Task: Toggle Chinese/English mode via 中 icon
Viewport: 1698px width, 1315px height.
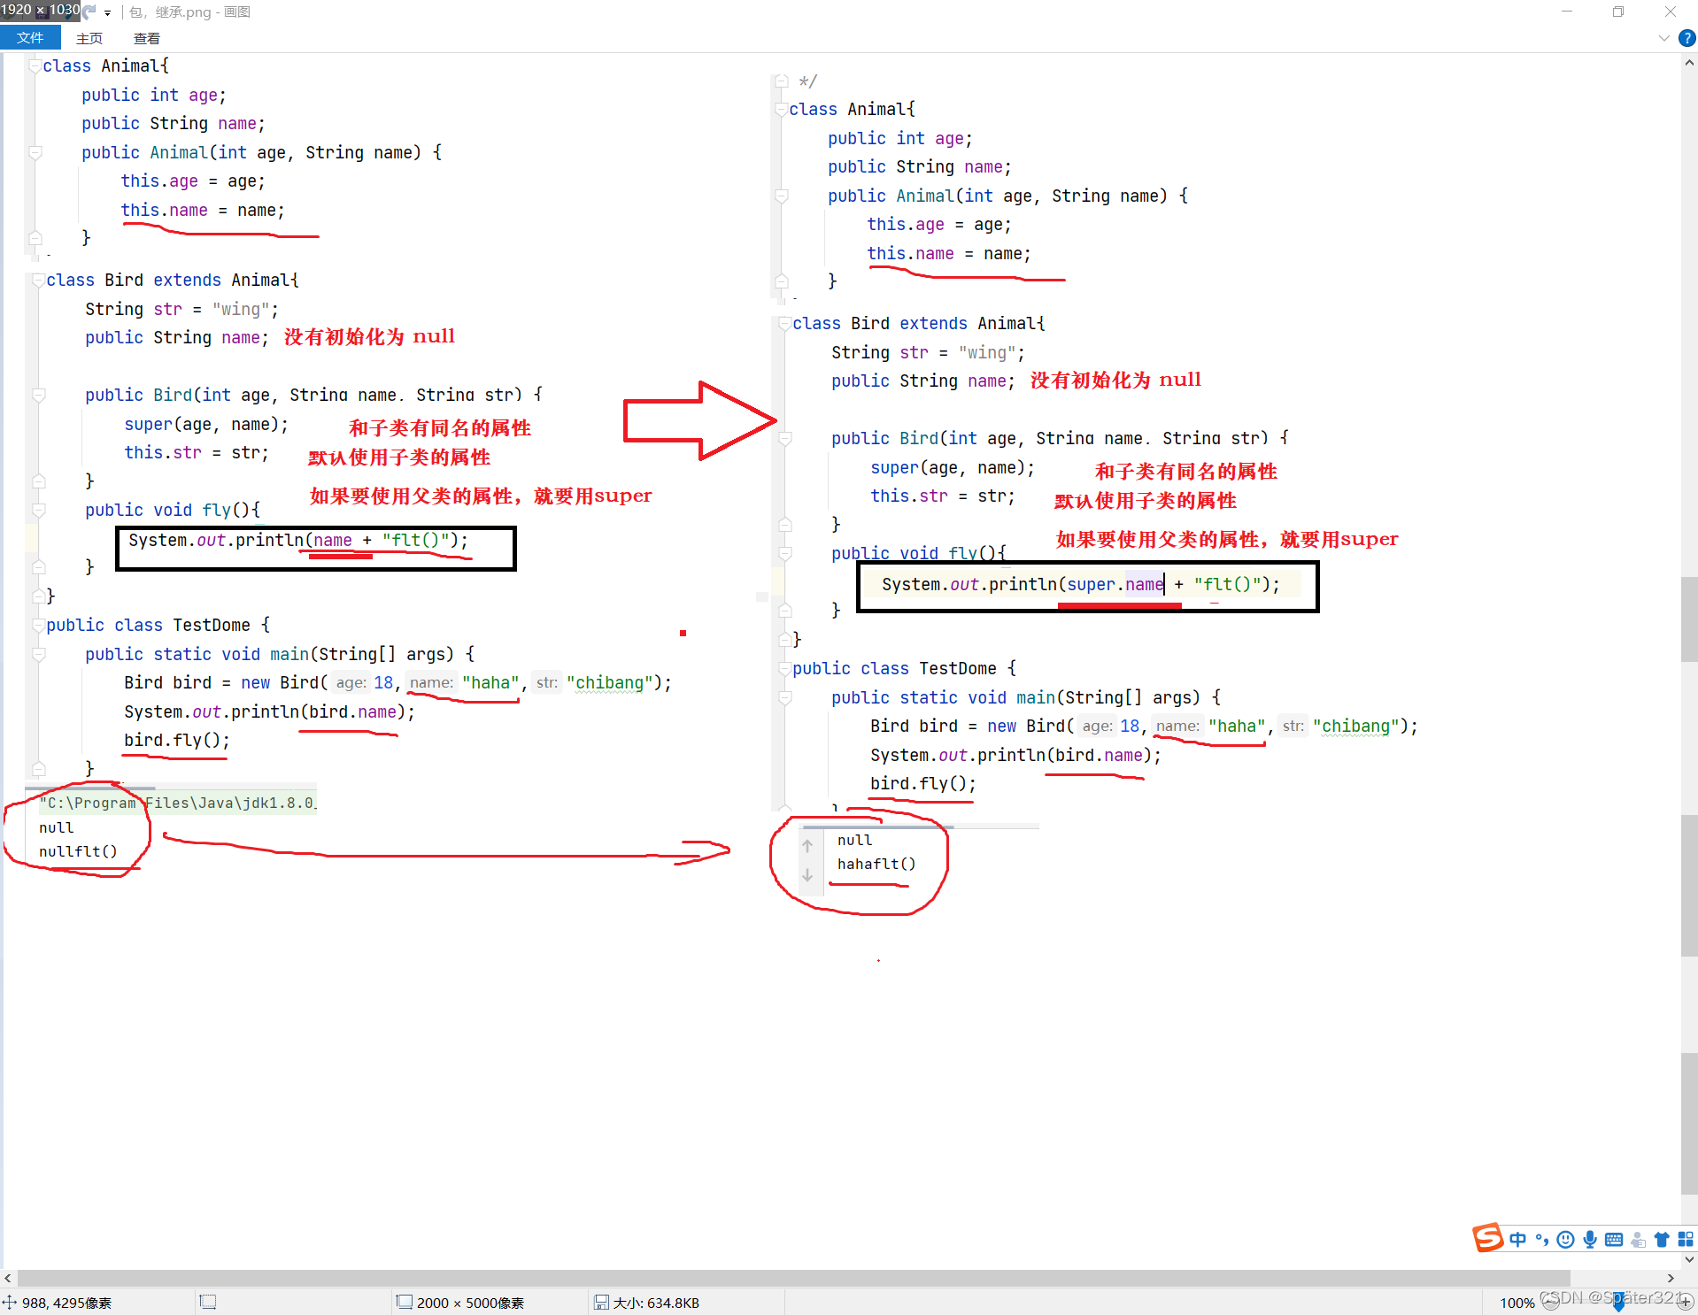Action: click(x=1518, y=1240)
